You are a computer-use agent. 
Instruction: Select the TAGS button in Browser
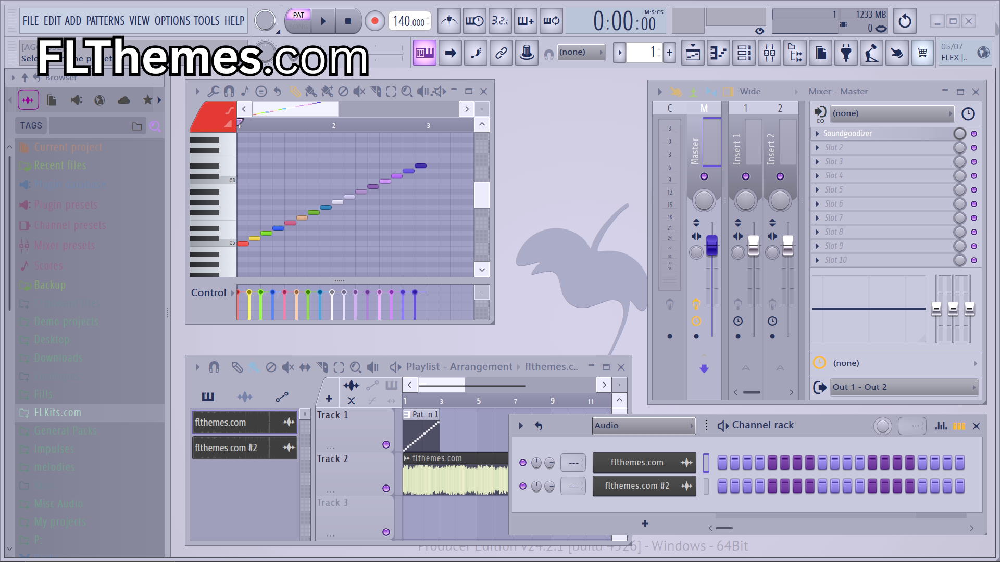point(31,125)
